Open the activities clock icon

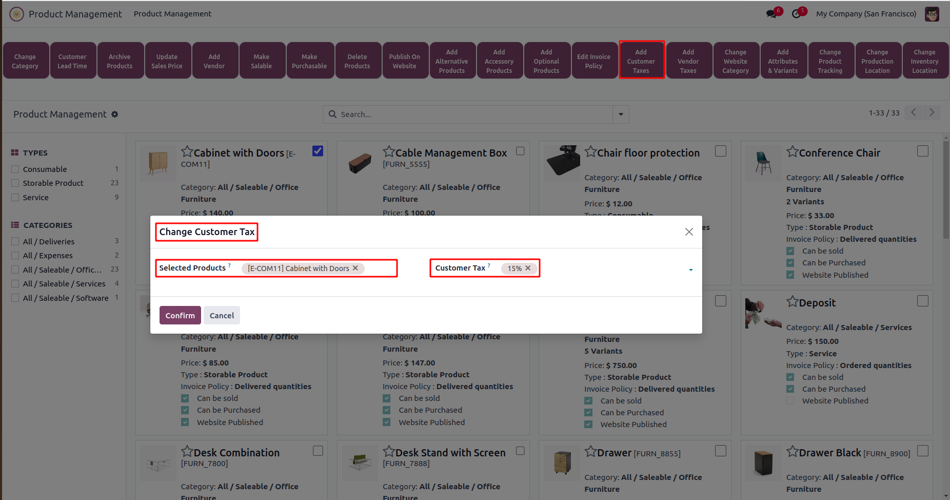(x=796, y=14)
